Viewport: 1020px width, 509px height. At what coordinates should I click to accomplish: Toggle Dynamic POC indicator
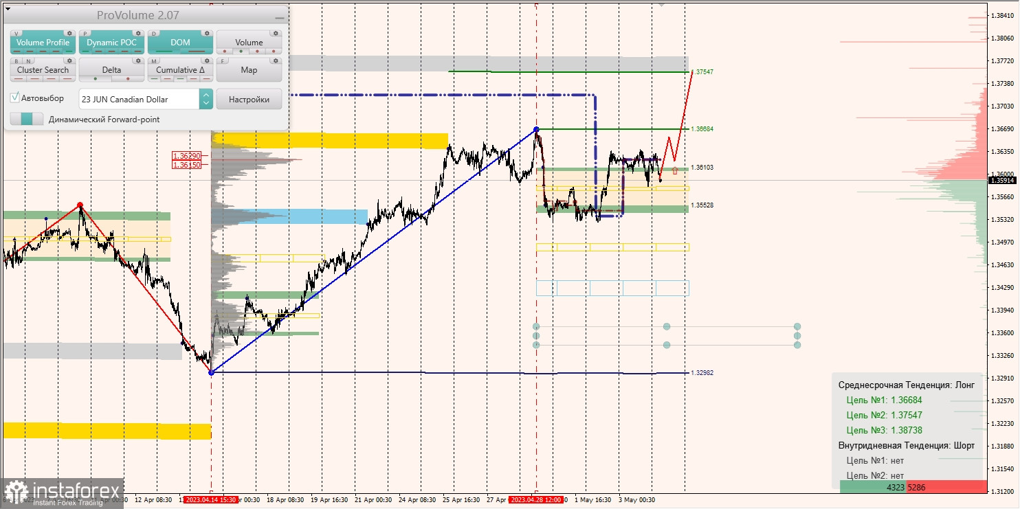coord(111,43)
